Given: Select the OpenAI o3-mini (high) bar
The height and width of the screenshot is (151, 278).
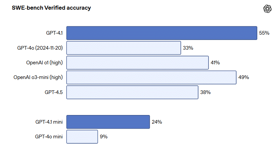Looking at the screenshot, I should 151,77.
